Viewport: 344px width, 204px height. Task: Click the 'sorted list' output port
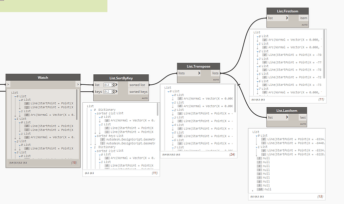pyautogui.click(x=138, y=85)
